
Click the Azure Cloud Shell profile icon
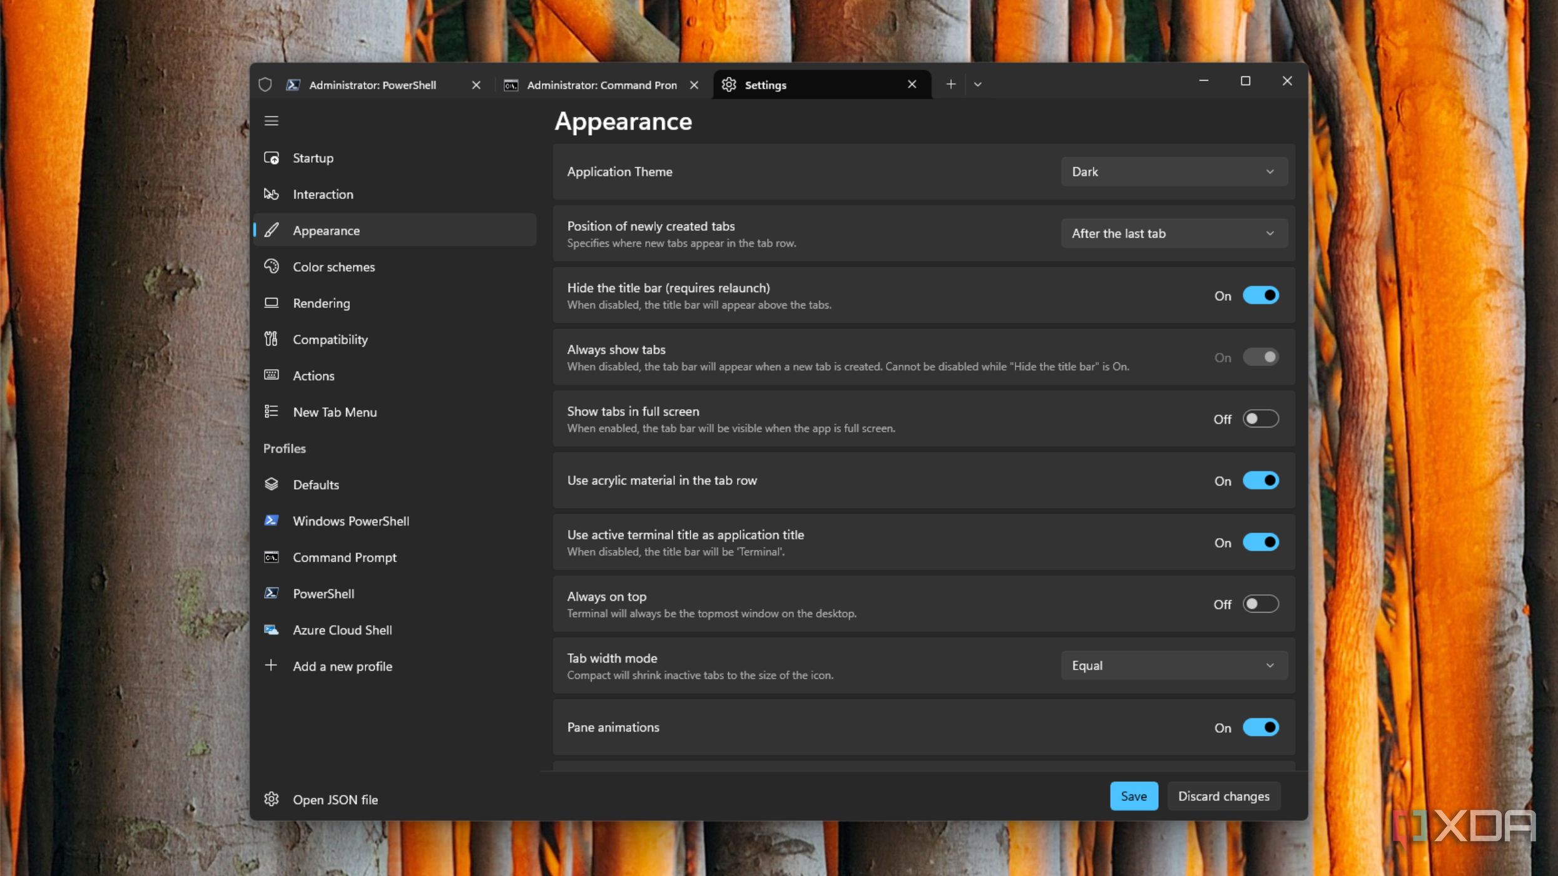[x=271, y=629]
